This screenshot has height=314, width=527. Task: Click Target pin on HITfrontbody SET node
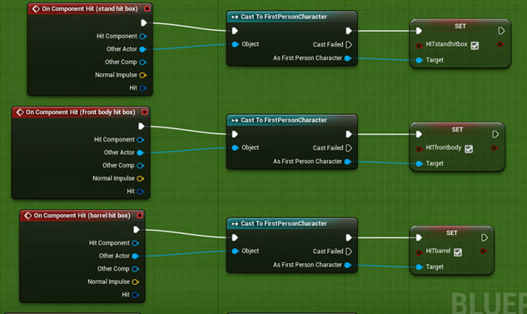pos(419,164)
